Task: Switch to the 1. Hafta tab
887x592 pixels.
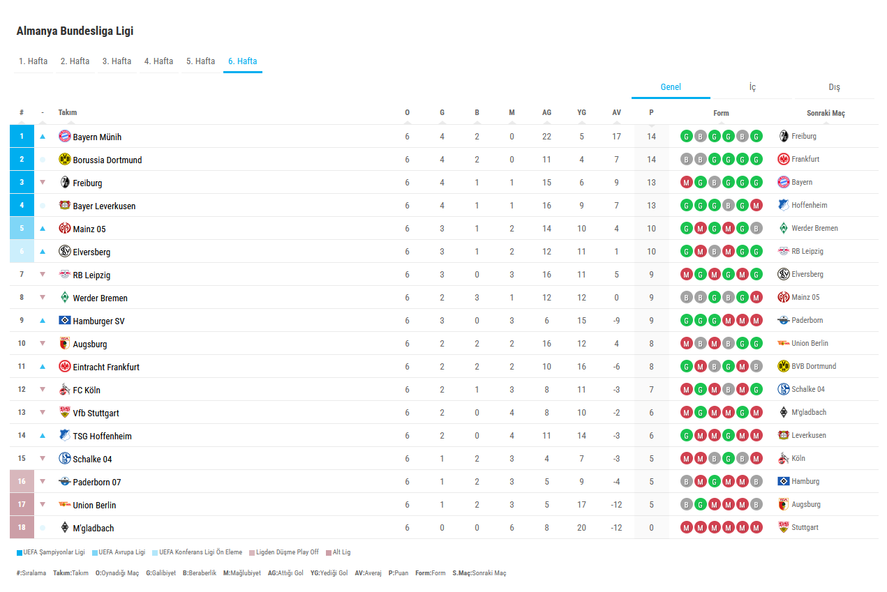Action: point(33,61)
